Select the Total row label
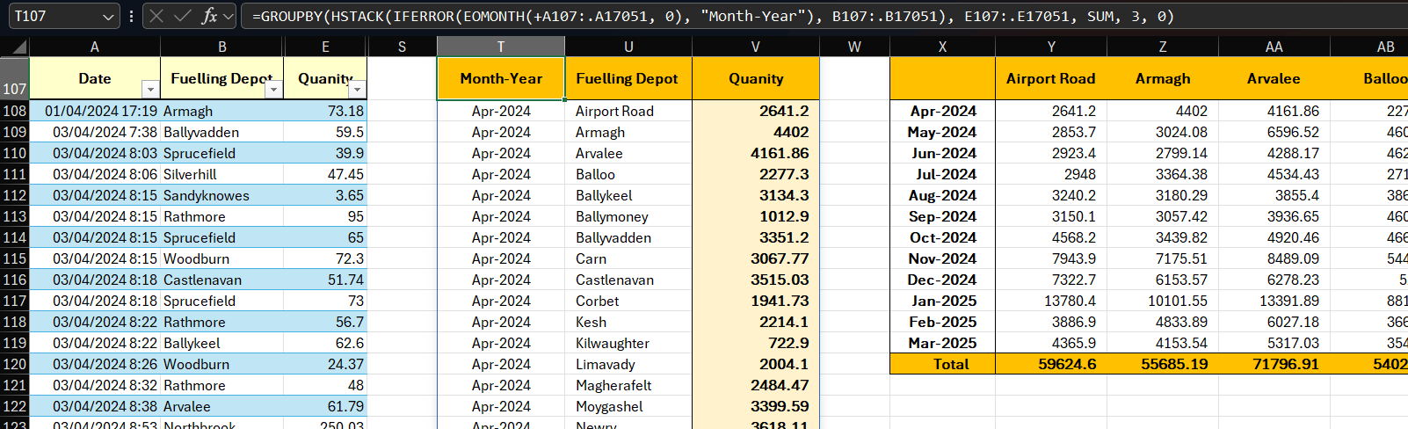Image resolution: width=1408 pixels, height=429 pixels. pos(942,364)
